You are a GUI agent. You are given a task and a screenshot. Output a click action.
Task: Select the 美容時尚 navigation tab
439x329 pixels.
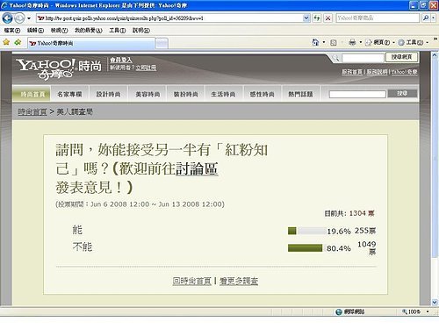148,94
